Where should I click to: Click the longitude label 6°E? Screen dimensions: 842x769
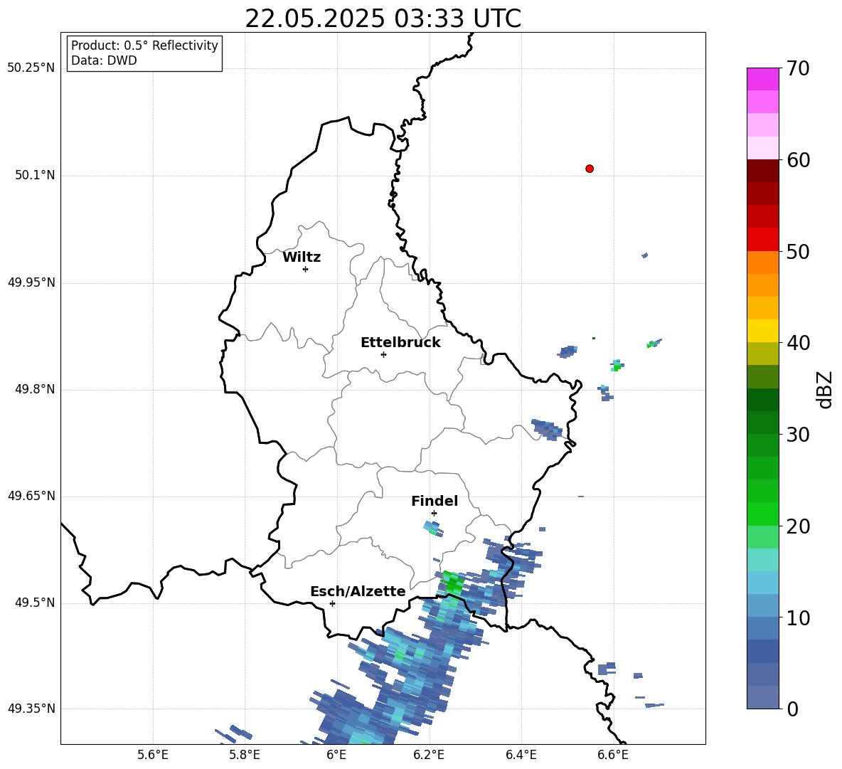pyautogui.click(x=336, y=755)
